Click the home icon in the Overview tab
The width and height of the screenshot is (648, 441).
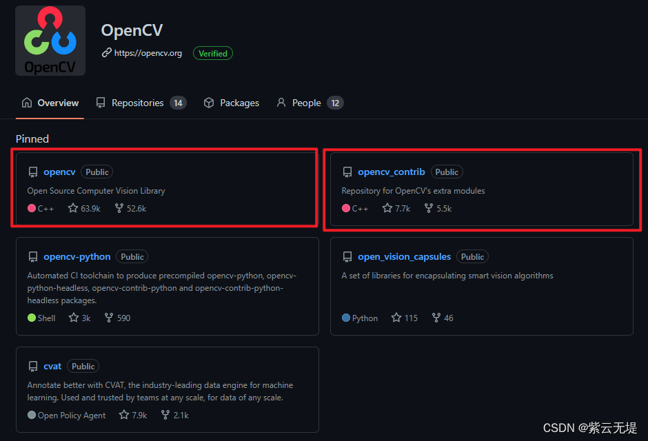(27, 103)
